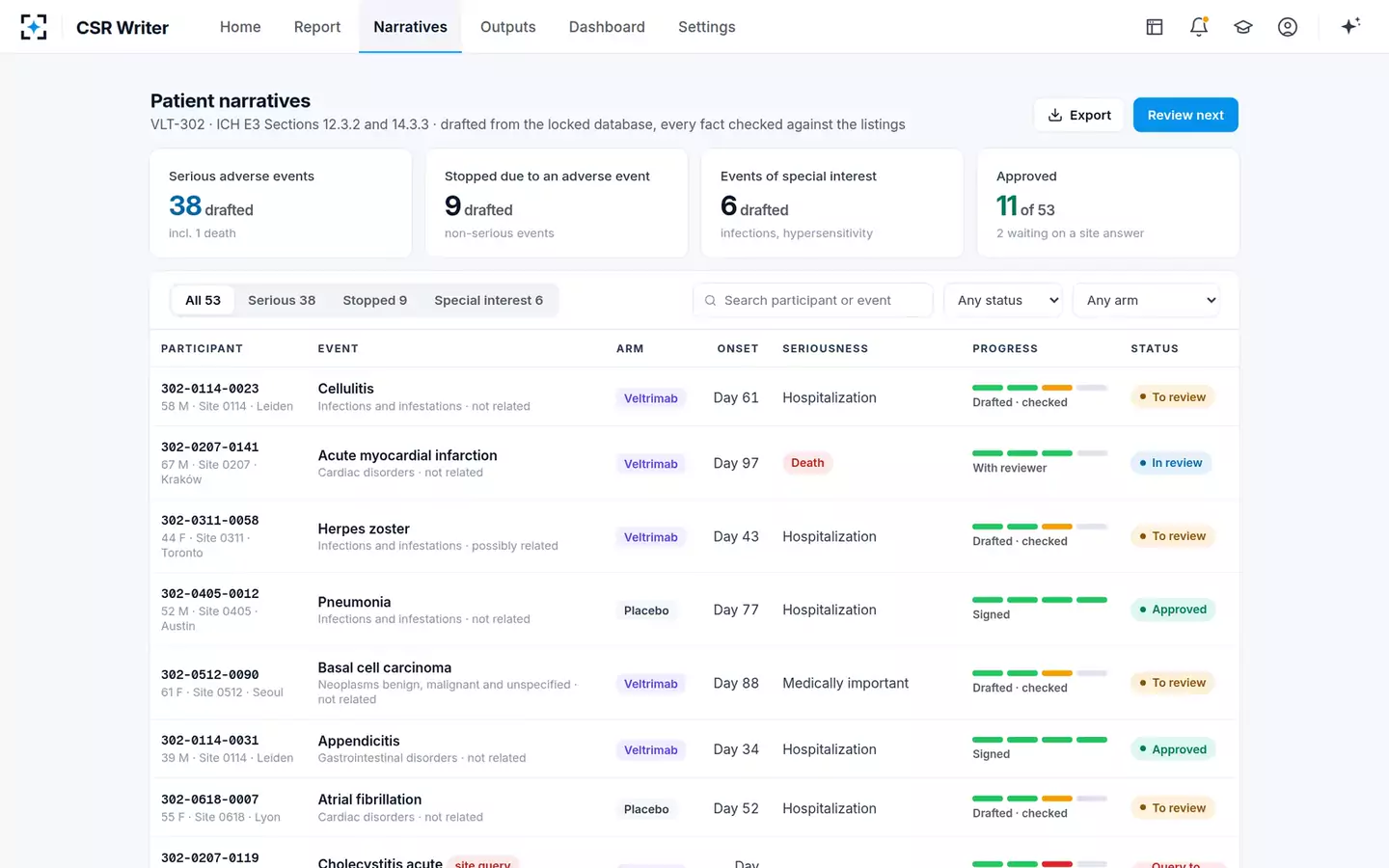Open the Outputs tab
This screenshot has width=1389, height=868.
tap(508, 27)
